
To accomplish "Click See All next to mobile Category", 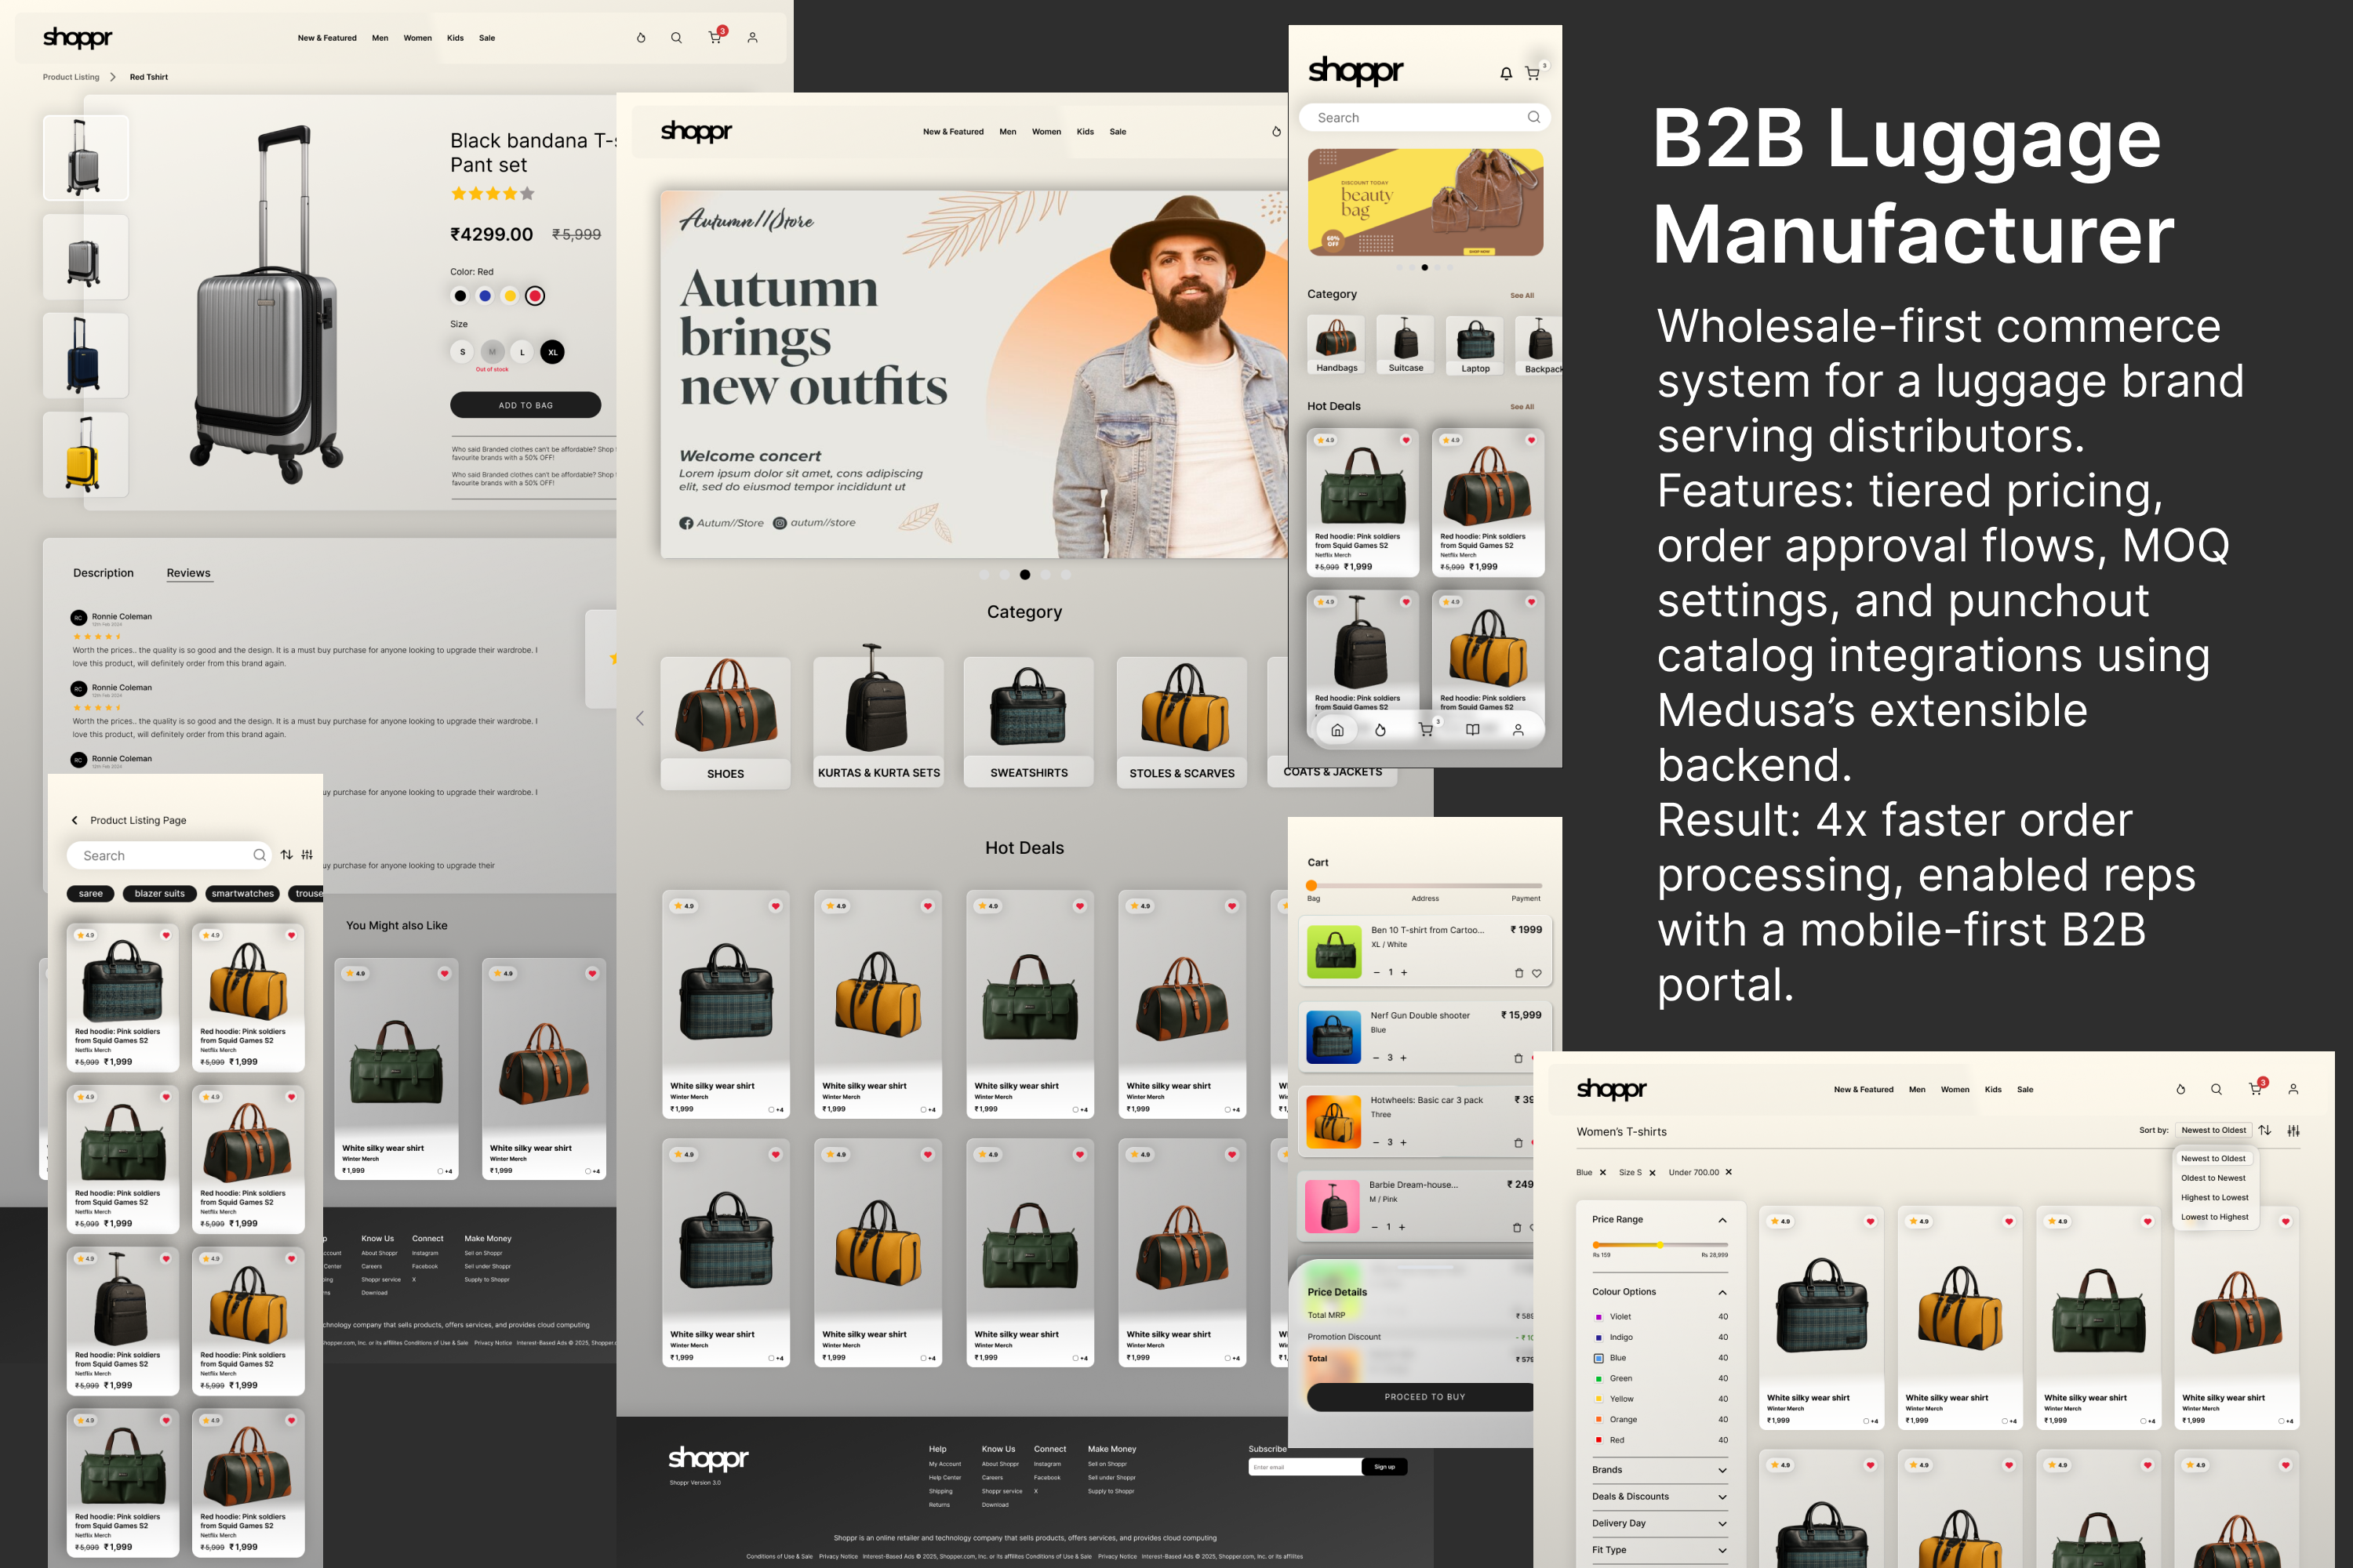I will point(1522,296).
